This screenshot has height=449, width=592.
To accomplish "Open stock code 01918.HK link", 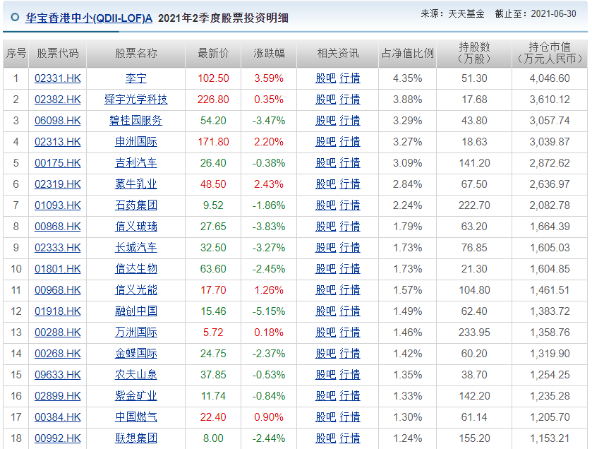I will tap(58, 311).
